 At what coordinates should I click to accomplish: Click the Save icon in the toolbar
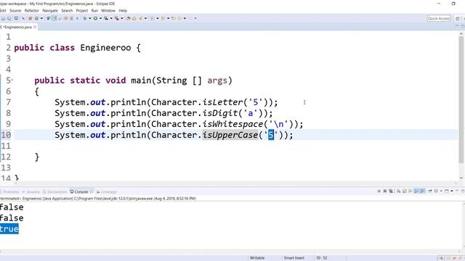[x=3, y=18]
